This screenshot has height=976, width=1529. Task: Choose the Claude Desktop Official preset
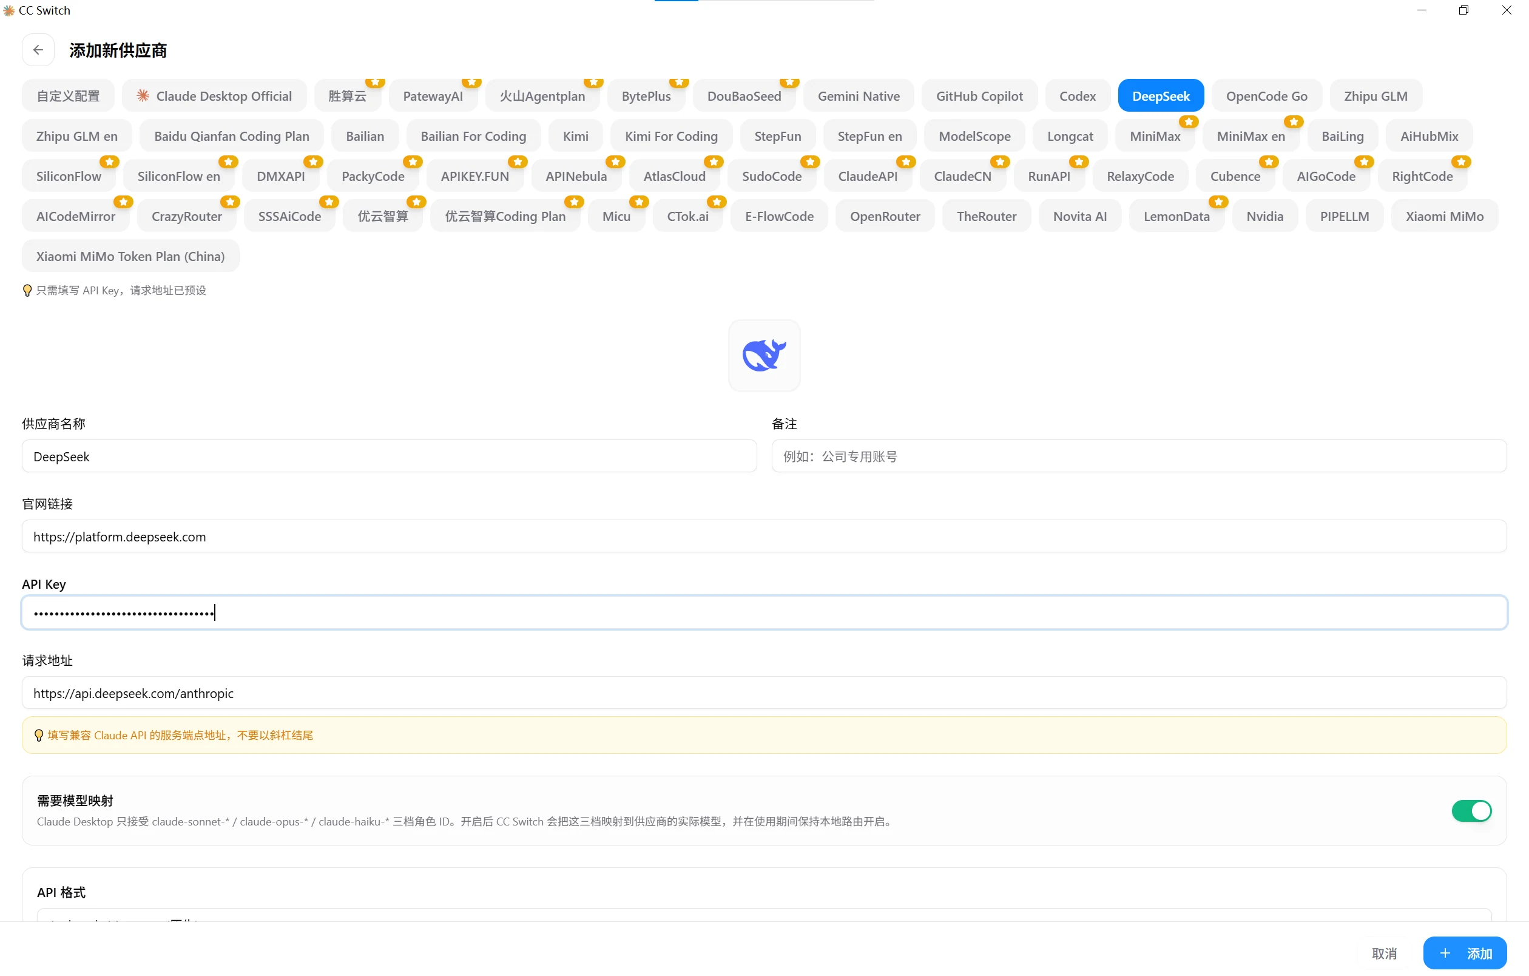[214, 96]
